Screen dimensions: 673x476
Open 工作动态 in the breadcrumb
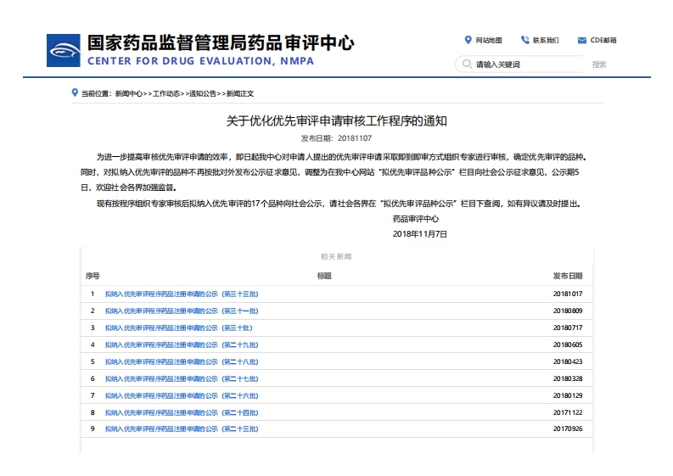coord(165,93)
